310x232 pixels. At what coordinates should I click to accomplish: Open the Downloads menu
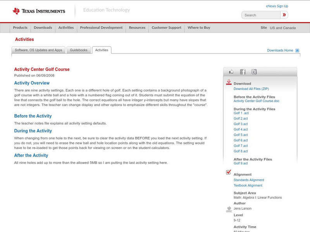43,28
